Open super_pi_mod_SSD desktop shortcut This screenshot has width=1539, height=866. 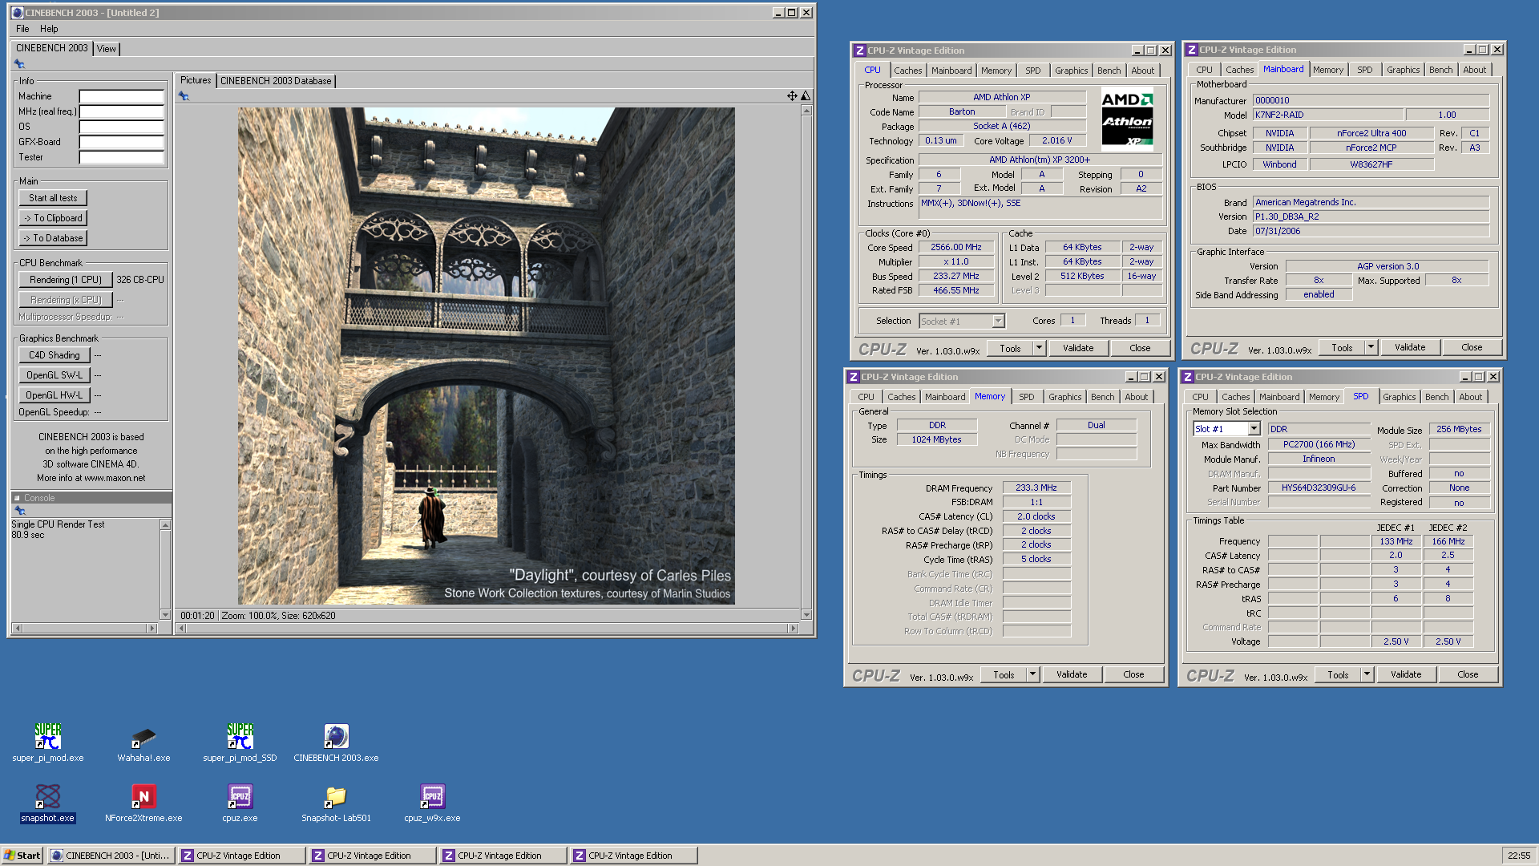[x=240, y=743]
